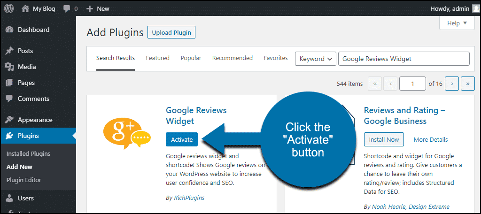Click Howdy, admin account menu
Screen dimensions: 481x214
[x=450, y=9]
